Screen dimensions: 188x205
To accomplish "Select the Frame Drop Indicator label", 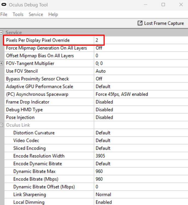I will click(28, 102).
